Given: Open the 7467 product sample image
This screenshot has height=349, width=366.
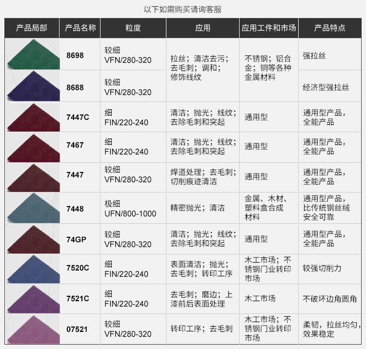Looking at the screenshot, I should tap(32, 148).
